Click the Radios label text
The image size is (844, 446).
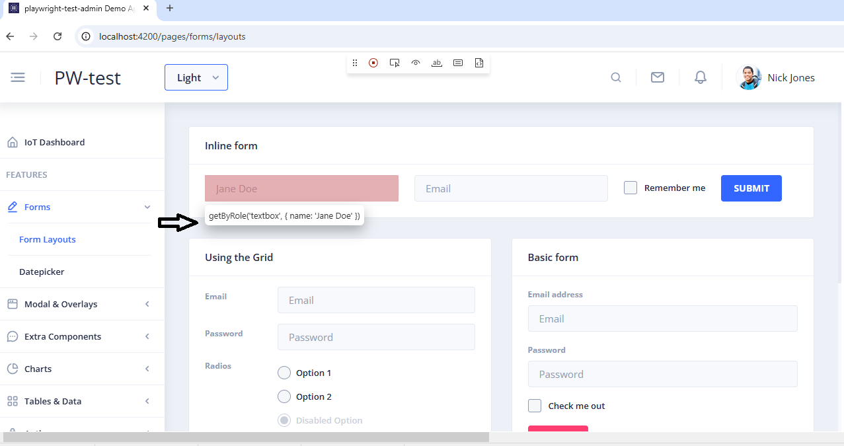(x=218, y=365)
